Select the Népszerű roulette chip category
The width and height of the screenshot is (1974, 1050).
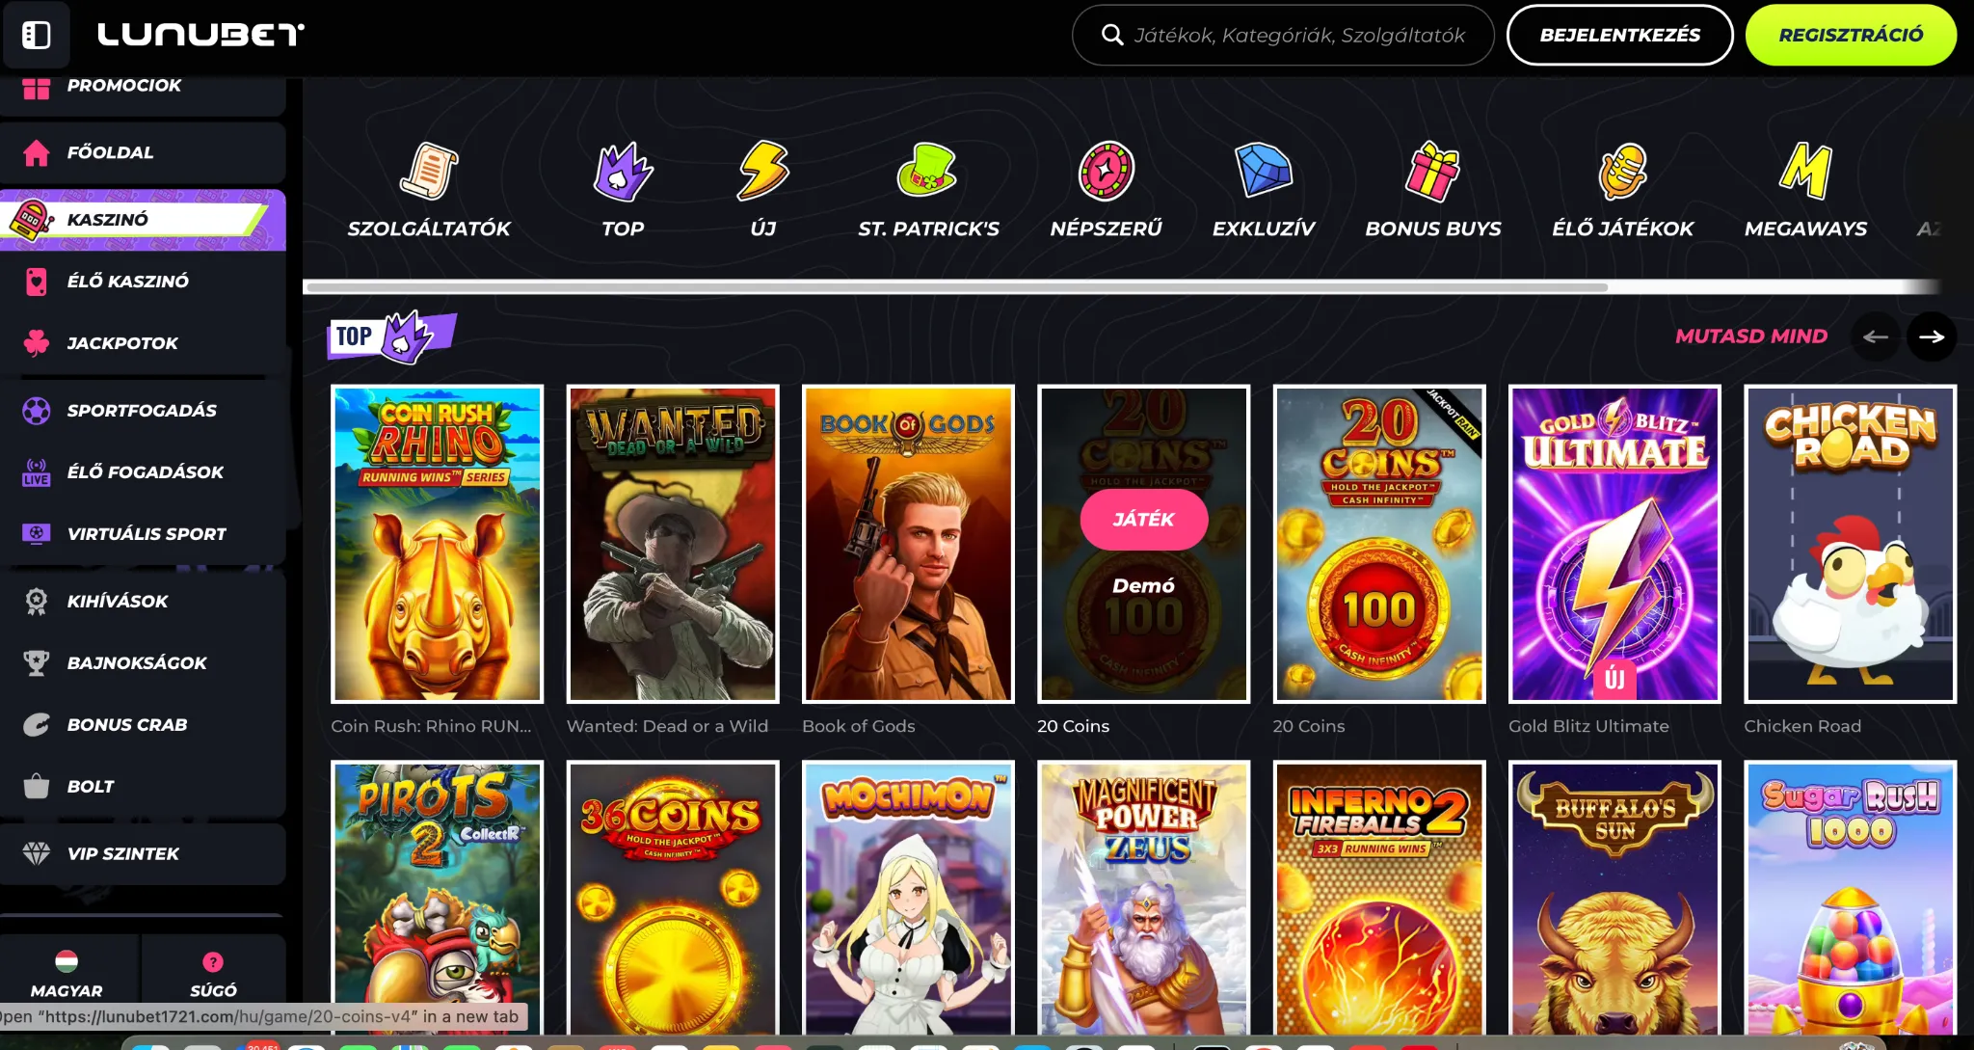pos(1106,173)
